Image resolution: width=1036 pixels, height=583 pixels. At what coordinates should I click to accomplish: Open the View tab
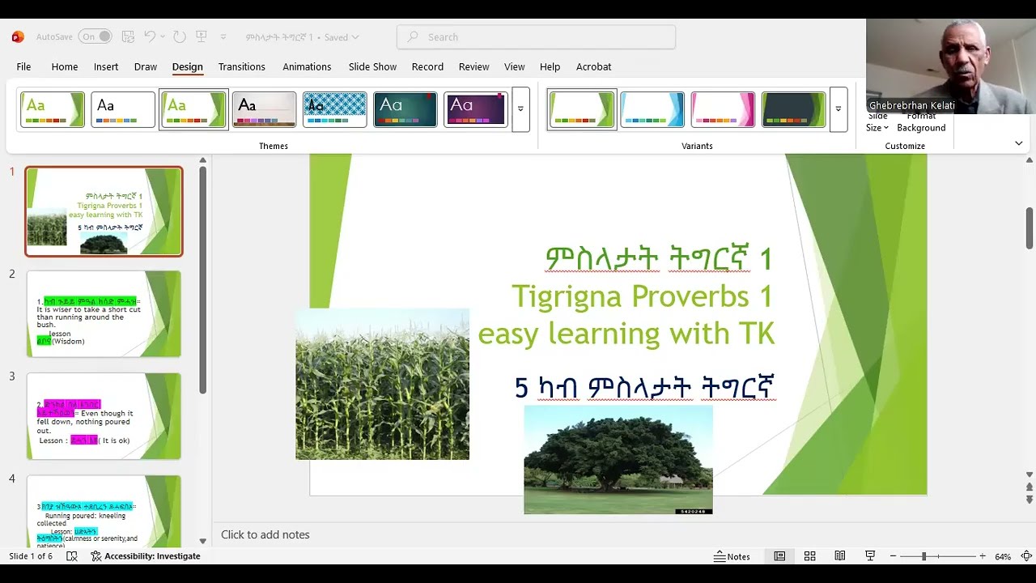tap(515, 66)
